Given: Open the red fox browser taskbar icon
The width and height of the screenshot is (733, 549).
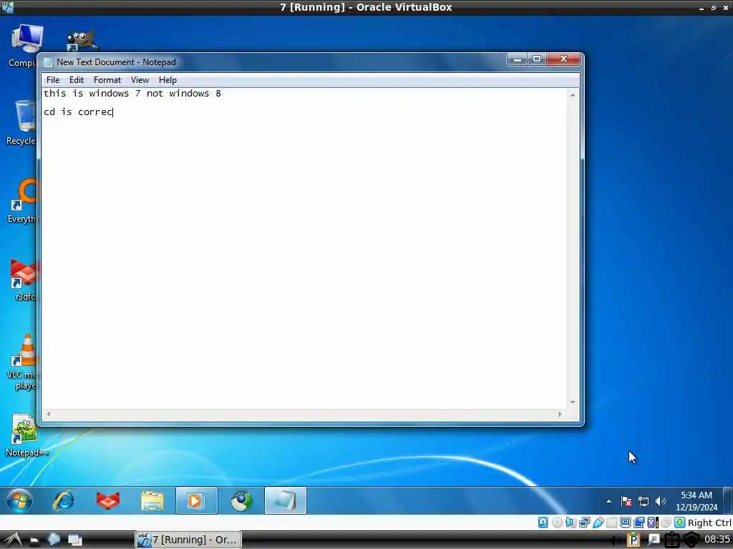Looking at the screenshot, I should (108, 500).
